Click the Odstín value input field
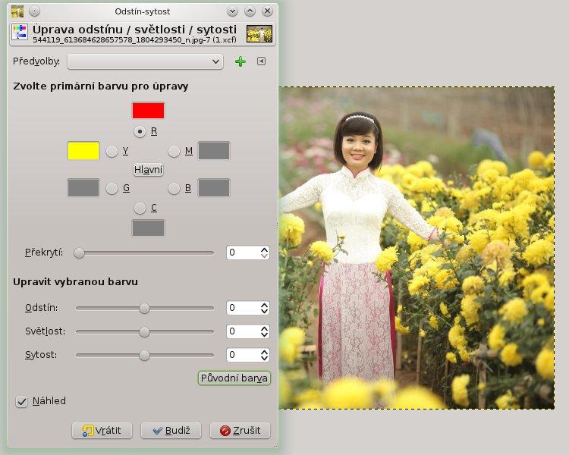The width and height of the screenshot is (569, 455). click(x=243, y=308)
